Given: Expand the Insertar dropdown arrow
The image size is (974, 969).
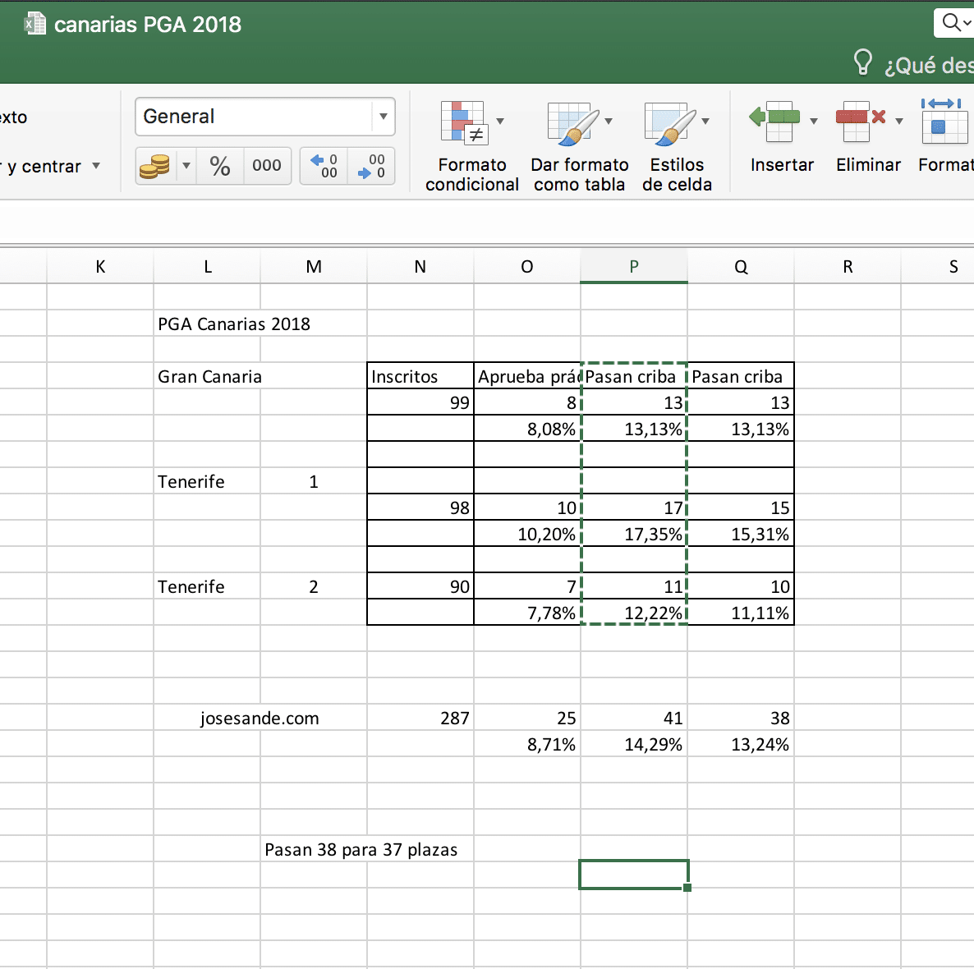Looking at the screenshot, I should tap(814, 122).
